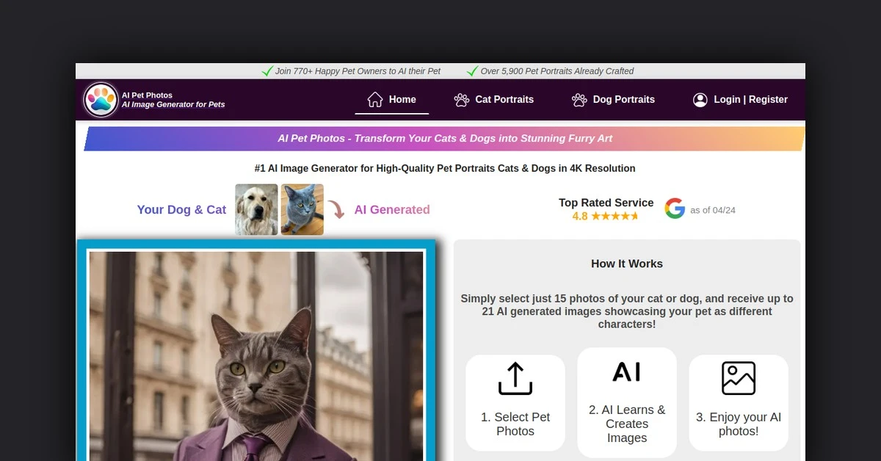Click the user account icon near Login

point(700,99)
